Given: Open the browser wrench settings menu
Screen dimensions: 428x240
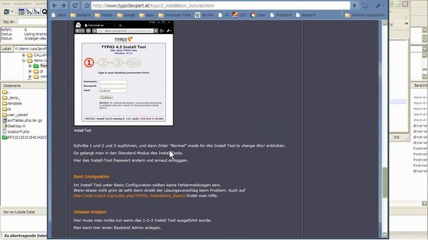Looking at the screenshot, I should tap(379, 5).
